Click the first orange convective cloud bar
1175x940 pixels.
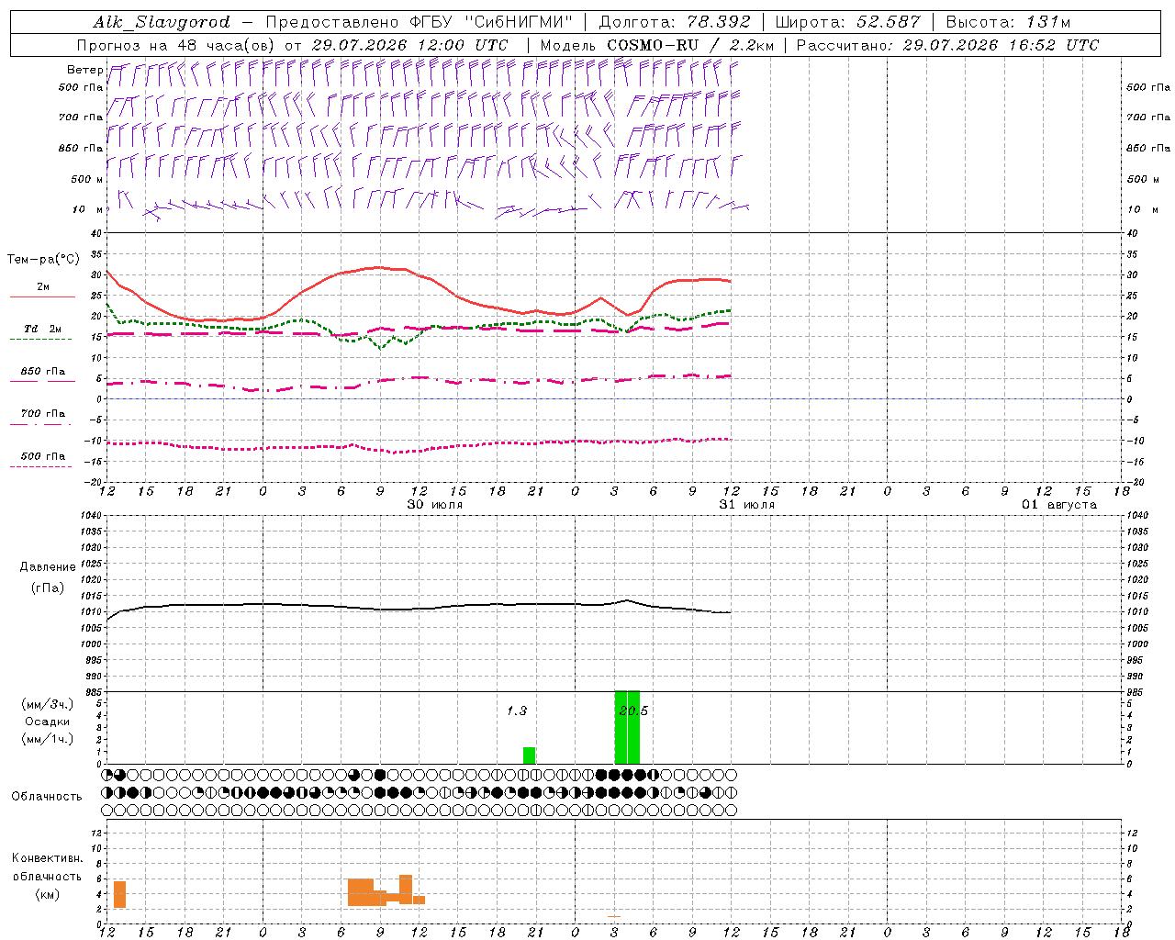(x=119, y=894)
